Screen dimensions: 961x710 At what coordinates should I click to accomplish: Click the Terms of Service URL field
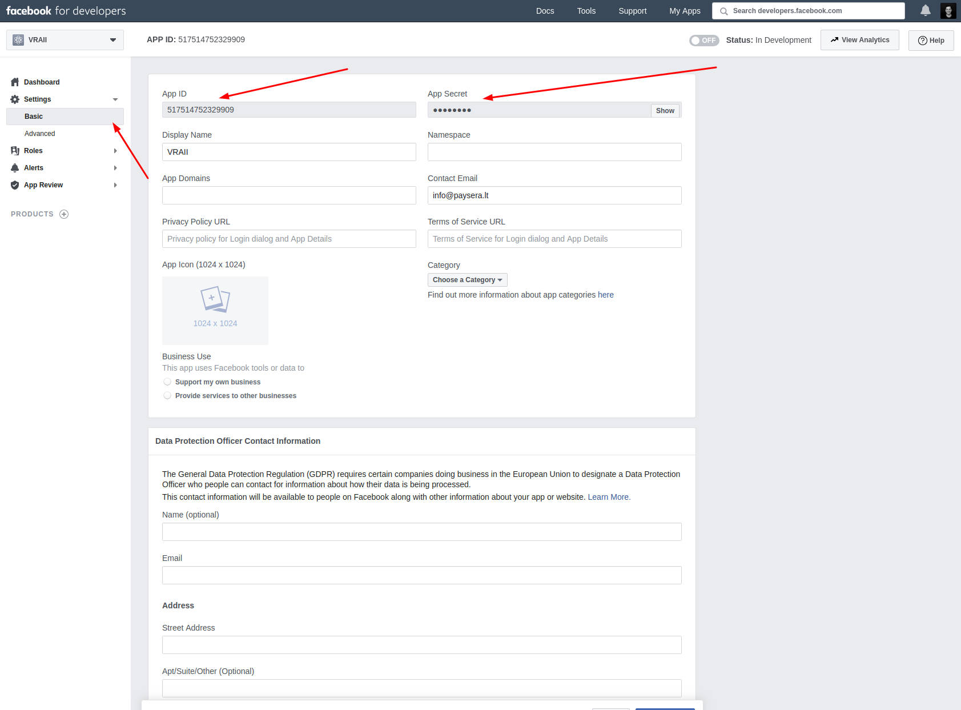554,239
